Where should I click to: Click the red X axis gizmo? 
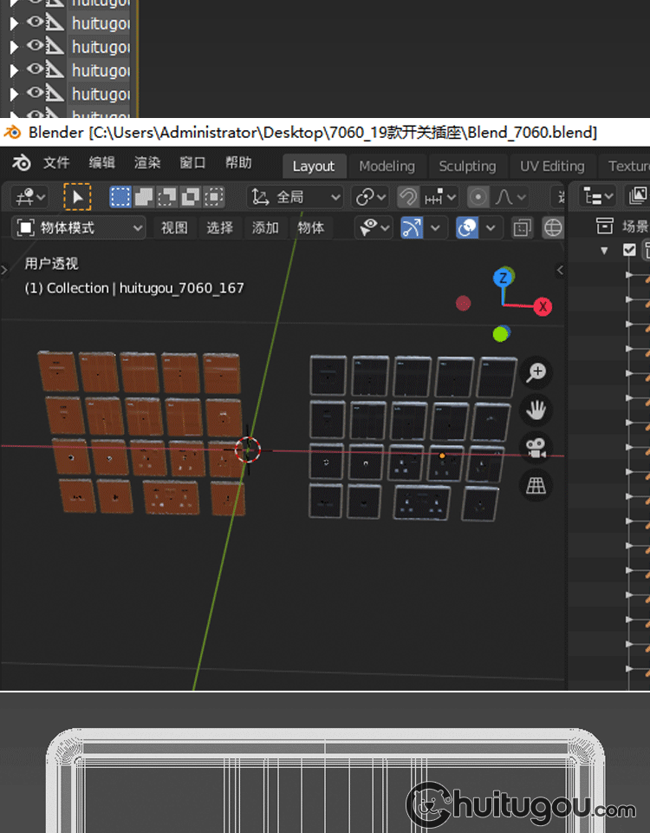(543, 306)
